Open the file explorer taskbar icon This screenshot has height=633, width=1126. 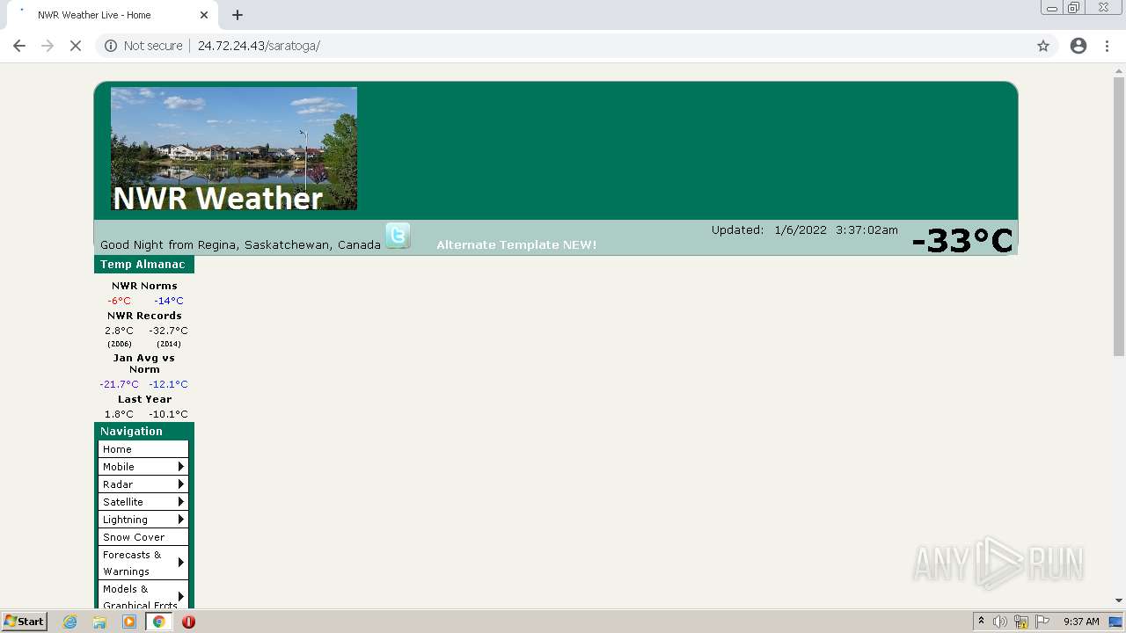99,622
